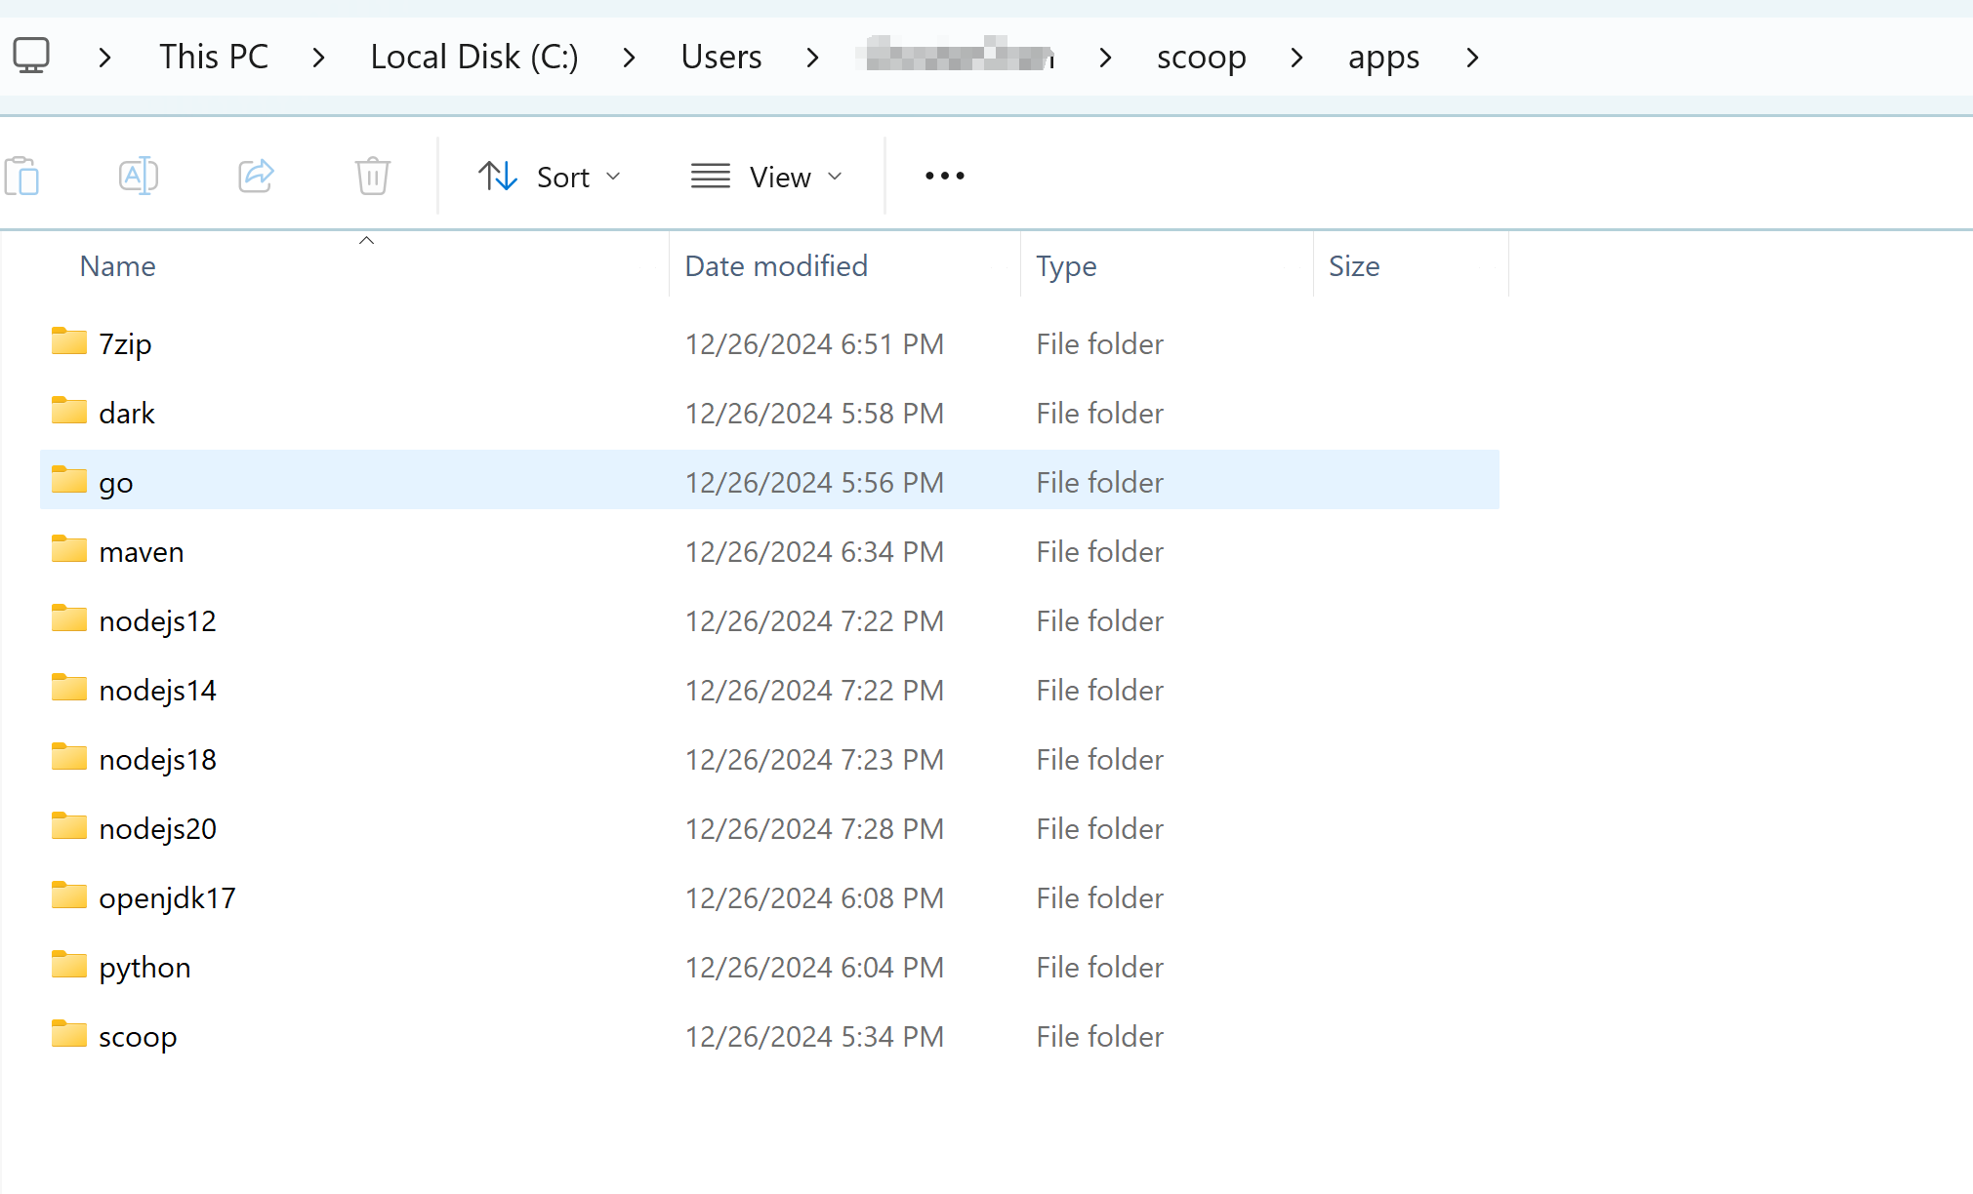Click the Paste clipboard icon
Image resolution: width=1973 pixels, height=1194 pixels.
pyautogui.click(x=22, y=177)
